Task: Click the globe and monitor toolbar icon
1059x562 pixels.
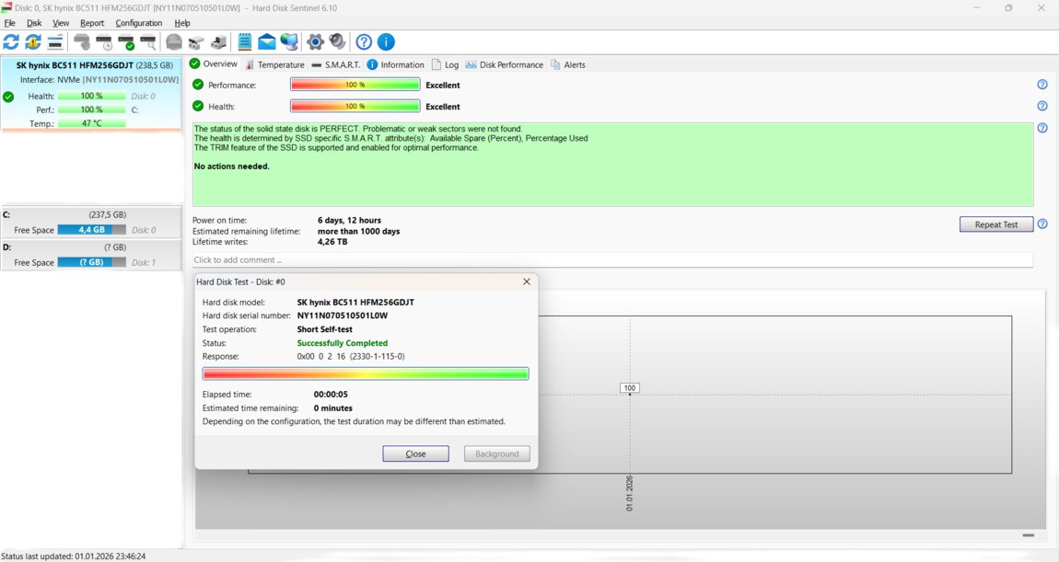Action: [289, 42]
